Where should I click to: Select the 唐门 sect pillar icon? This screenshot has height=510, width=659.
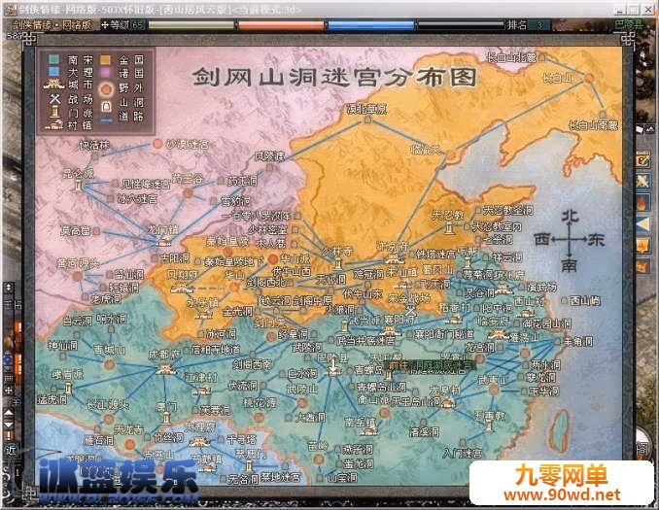(166, 419)
